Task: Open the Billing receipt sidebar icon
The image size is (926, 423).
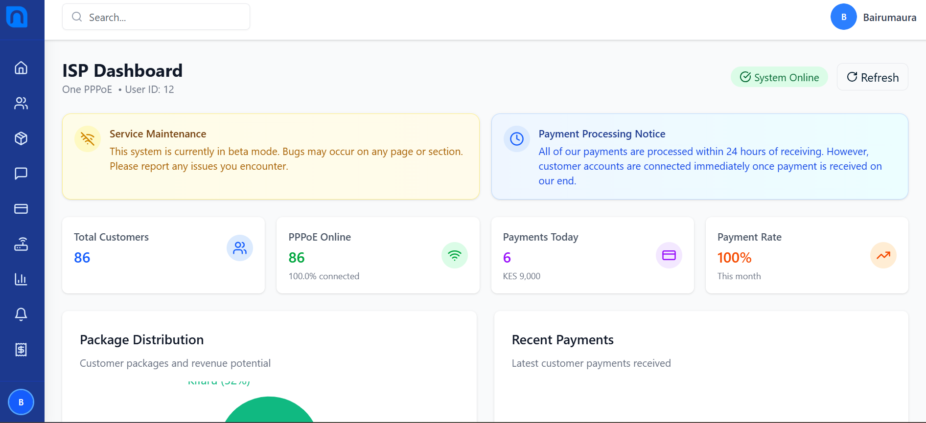Action: pos(21,350)
